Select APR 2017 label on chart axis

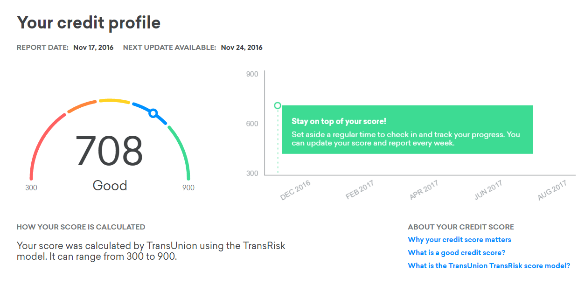[424, 190]
